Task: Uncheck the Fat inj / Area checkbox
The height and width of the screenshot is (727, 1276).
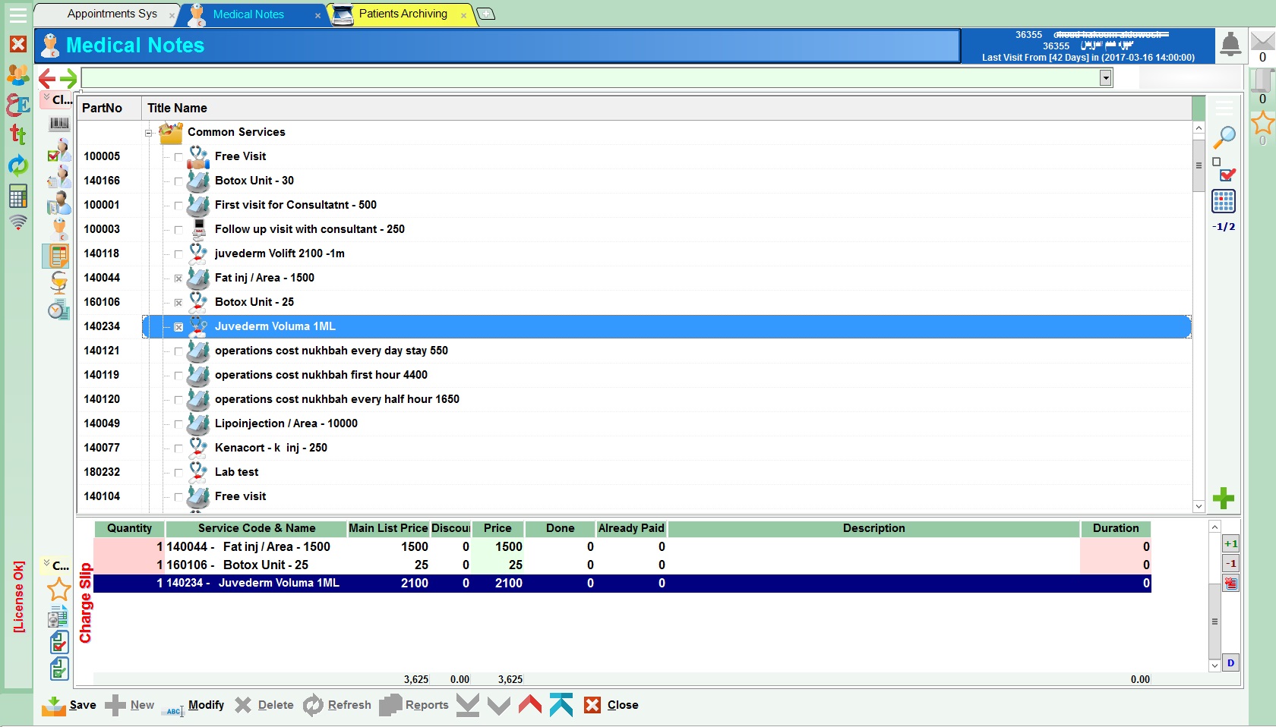Action: [178, 279]
